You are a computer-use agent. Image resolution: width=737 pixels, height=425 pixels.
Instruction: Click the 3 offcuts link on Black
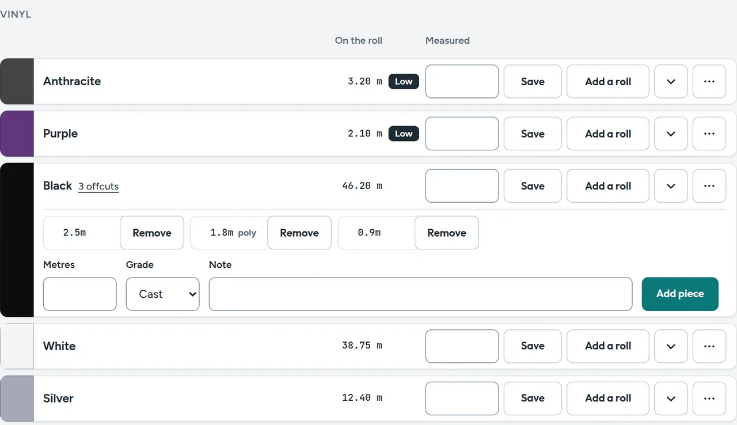(x=98, y=187)
